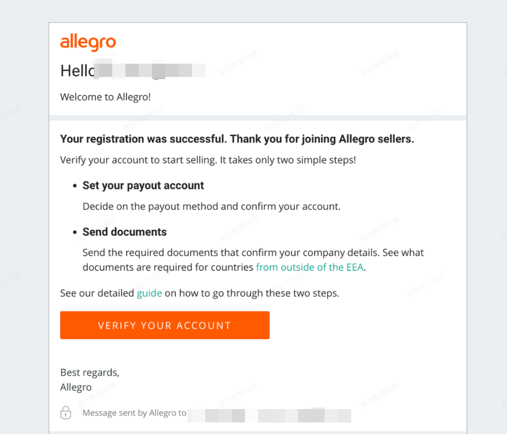Click the 'Welcome to Allegro!' line

coord(105,97)
